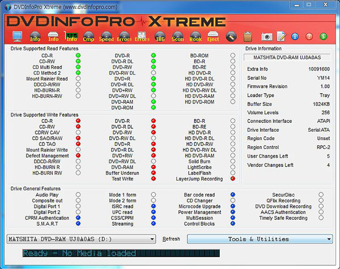Click the Region Code value Unset

click(x=324, y=138)
